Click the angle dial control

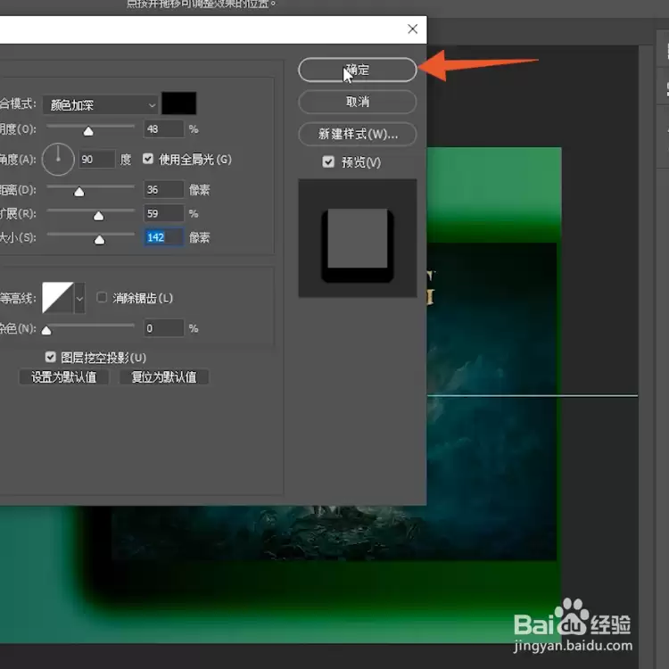coord(59,160)
